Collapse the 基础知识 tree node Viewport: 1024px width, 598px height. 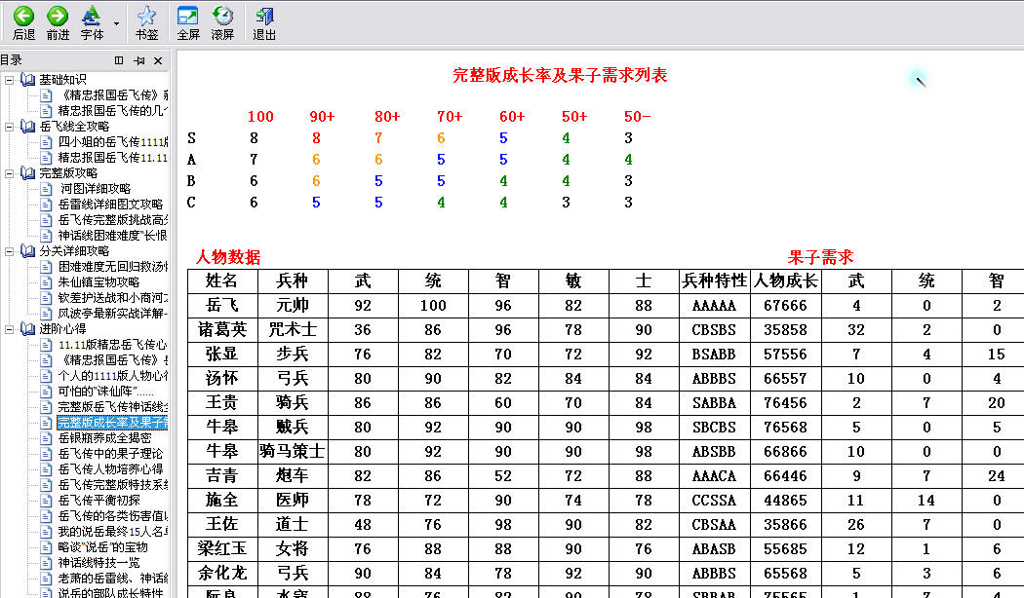tap(10, 80)
